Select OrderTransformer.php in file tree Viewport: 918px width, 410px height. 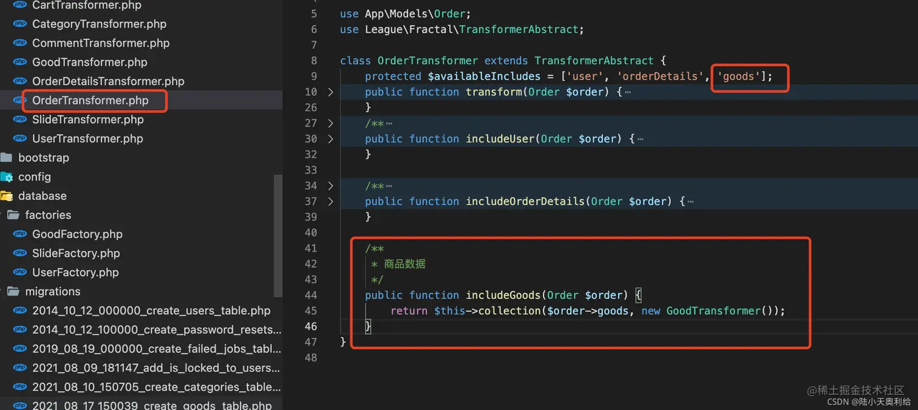(x=90, y=100)
